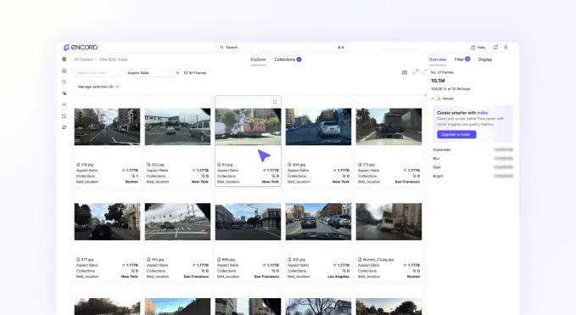This screenshot has width=576, height=315.
Task: Collapse the Issues section
Action: tap(433, 98)
